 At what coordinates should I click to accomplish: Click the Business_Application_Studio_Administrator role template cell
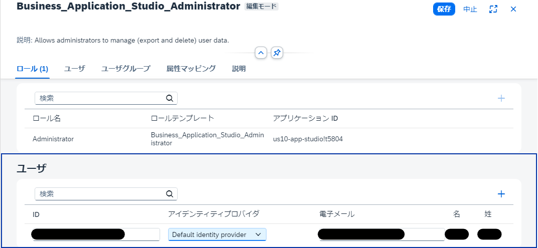click(x=207, y=139)
